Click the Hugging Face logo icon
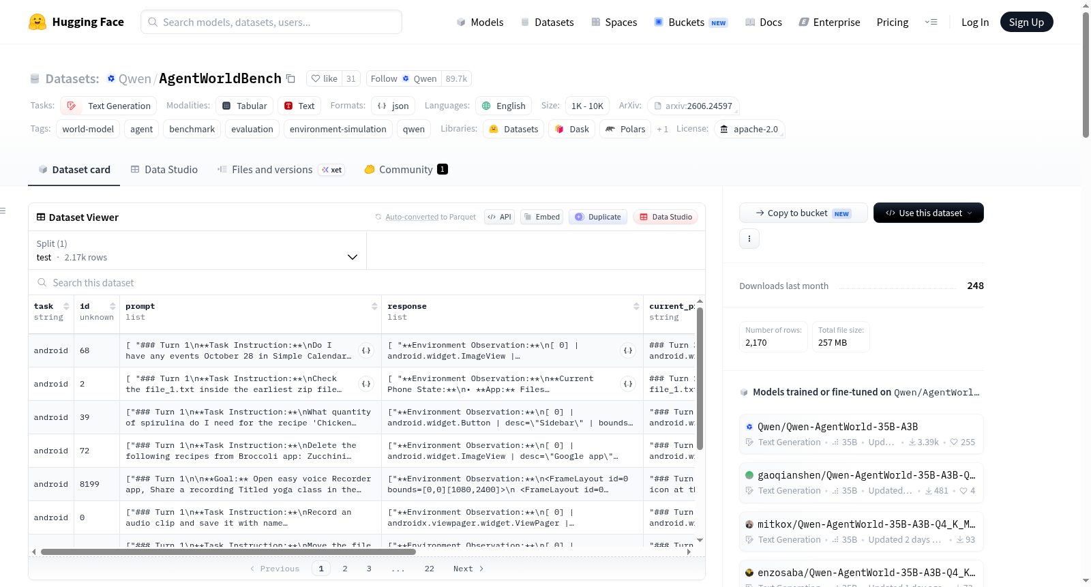 tap(38, 22)
